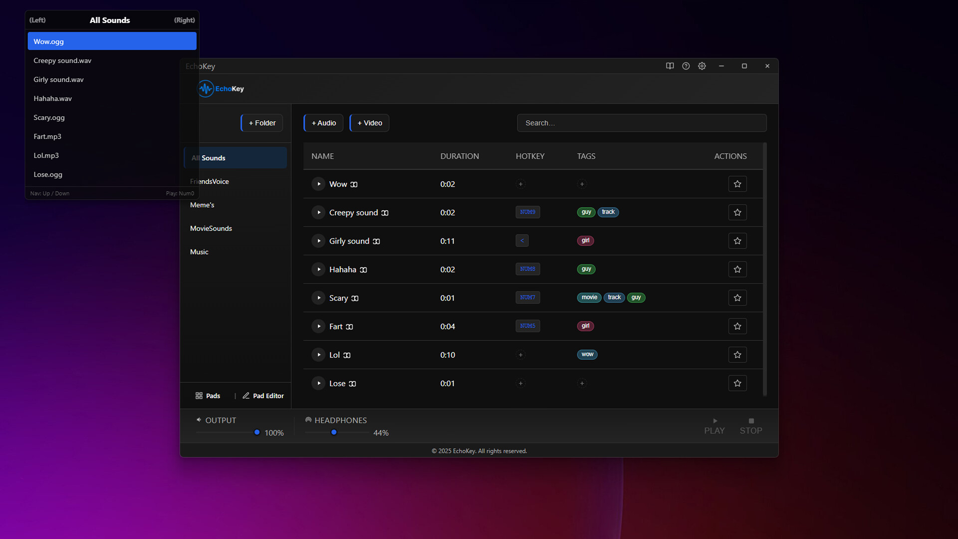Viewport: 958px width, 539px height.
Task: Play the Wow sound row
Action: coord(318,184)
